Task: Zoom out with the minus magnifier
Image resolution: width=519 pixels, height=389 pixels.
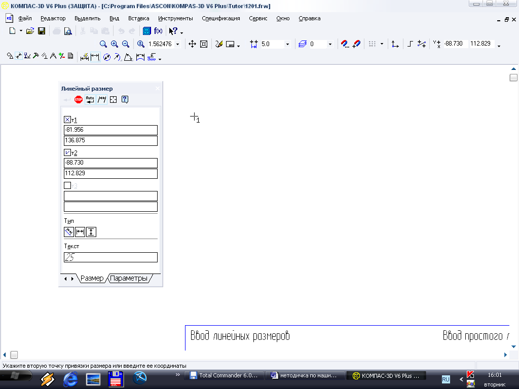Action: [x=126, y=44]
